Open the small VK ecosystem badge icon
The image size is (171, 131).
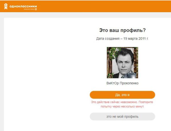click(x=36, y=9)
